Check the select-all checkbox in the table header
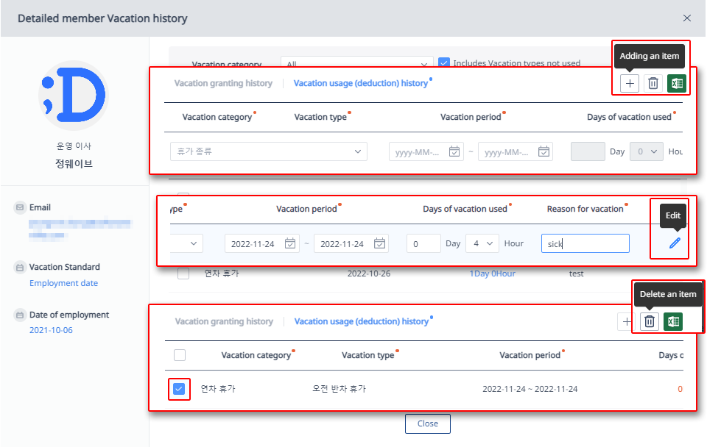707x447 pixels. 180,355
